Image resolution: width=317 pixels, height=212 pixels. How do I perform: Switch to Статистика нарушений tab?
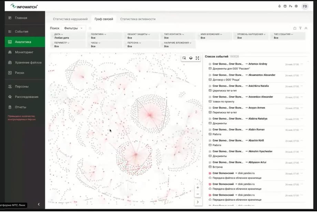click(x=70, y=19)
